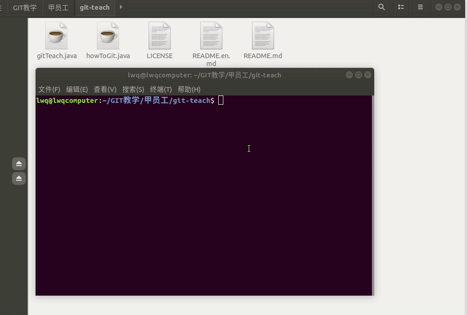
Task: Open the terminal 搜索(S) menu
Action: coord(133,89)
